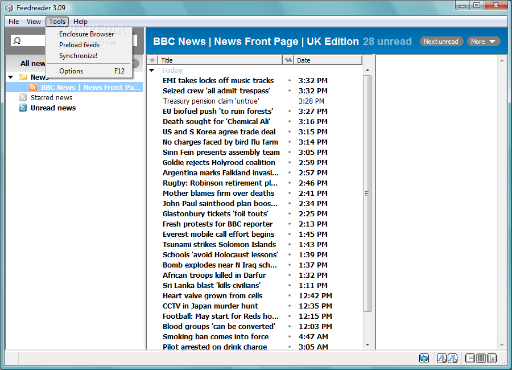Click the BBC News RSS feed icon

coord(33,87)
